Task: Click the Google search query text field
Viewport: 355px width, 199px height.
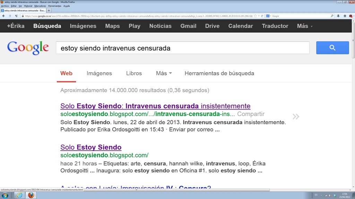Action: [182, 48]
